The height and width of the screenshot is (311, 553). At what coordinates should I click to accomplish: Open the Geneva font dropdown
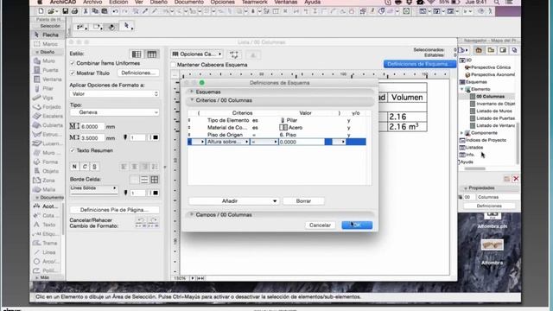tap(114, 112)
